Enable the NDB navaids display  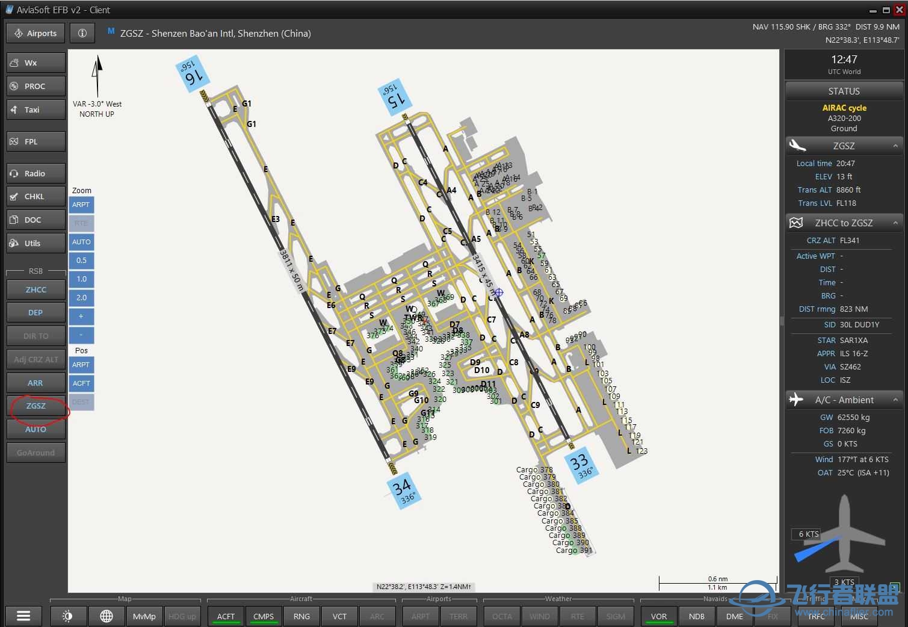click(x=696, y=616)
